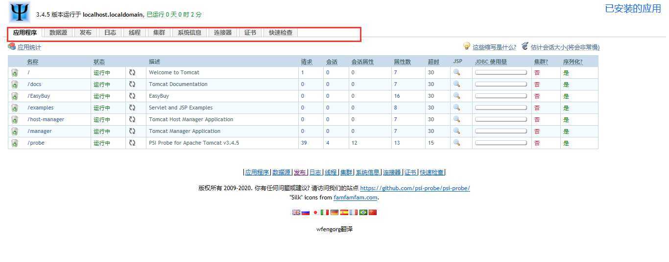The height and width of the screenshot is (262, 669).
Task: Open the 应用统计 link
Action: [x=29, y=47]
